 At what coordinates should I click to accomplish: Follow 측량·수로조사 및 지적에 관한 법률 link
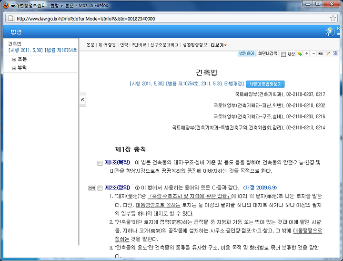tap(189, 196)
